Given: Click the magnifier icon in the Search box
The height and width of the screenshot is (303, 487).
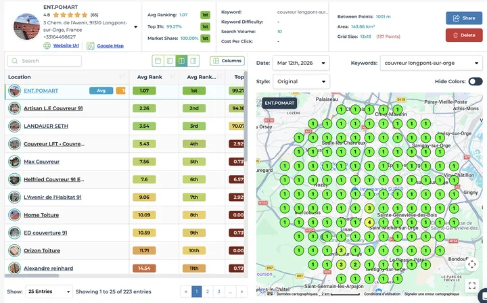Looking at the screenshot, I should pos(15,61).
